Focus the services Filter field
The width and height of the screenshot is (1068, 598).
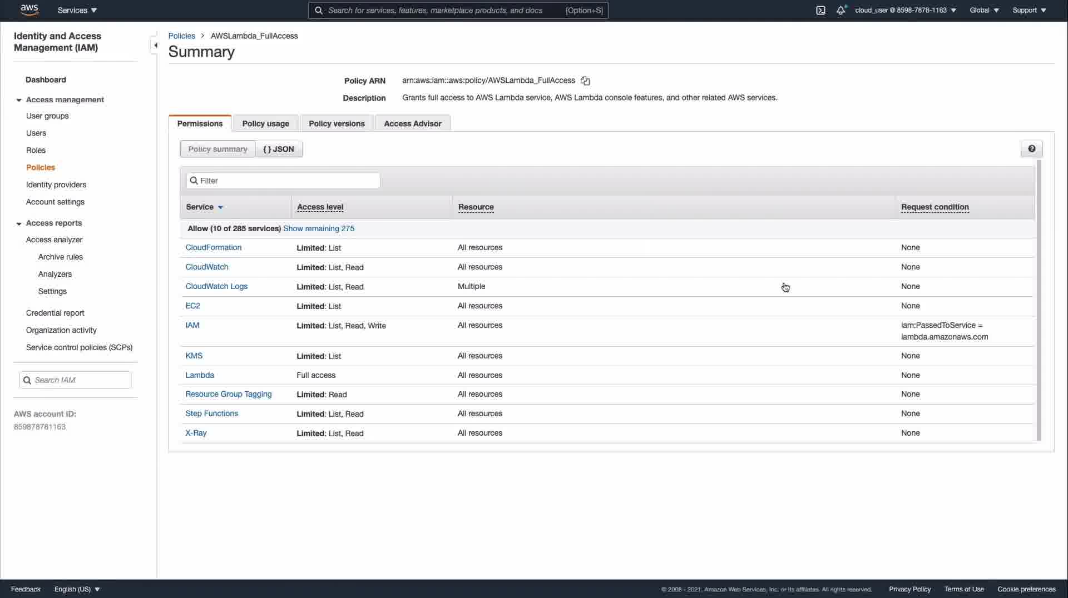283,181
